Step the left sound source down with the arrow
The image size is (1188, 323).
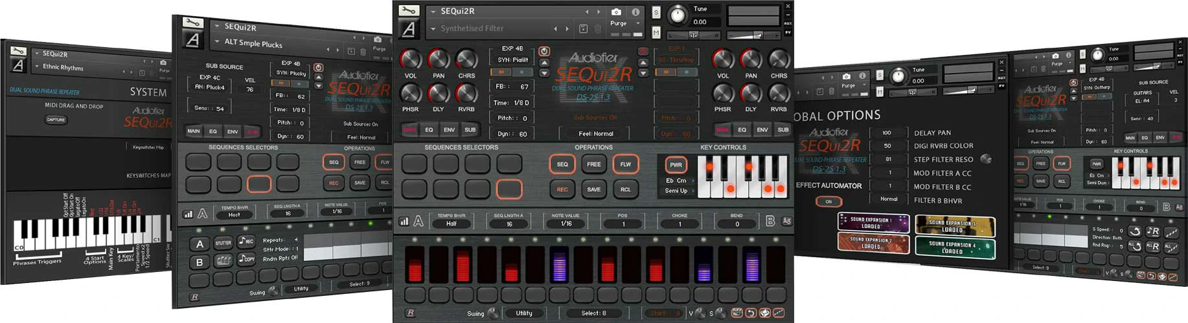544,73
